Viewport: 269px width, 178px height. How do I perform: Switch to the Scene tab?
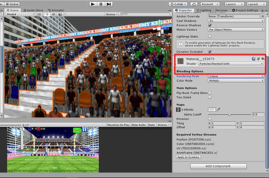[x=13, y=10]
